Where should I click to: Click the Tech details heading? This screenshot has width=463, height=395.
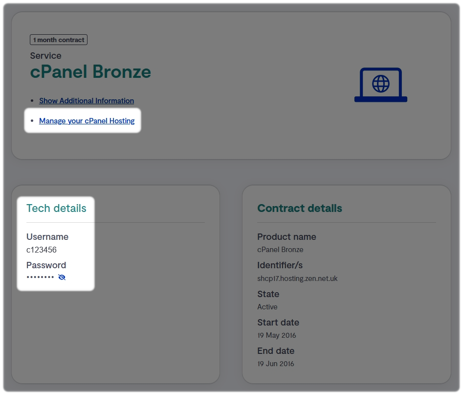[x=56, y=208]
